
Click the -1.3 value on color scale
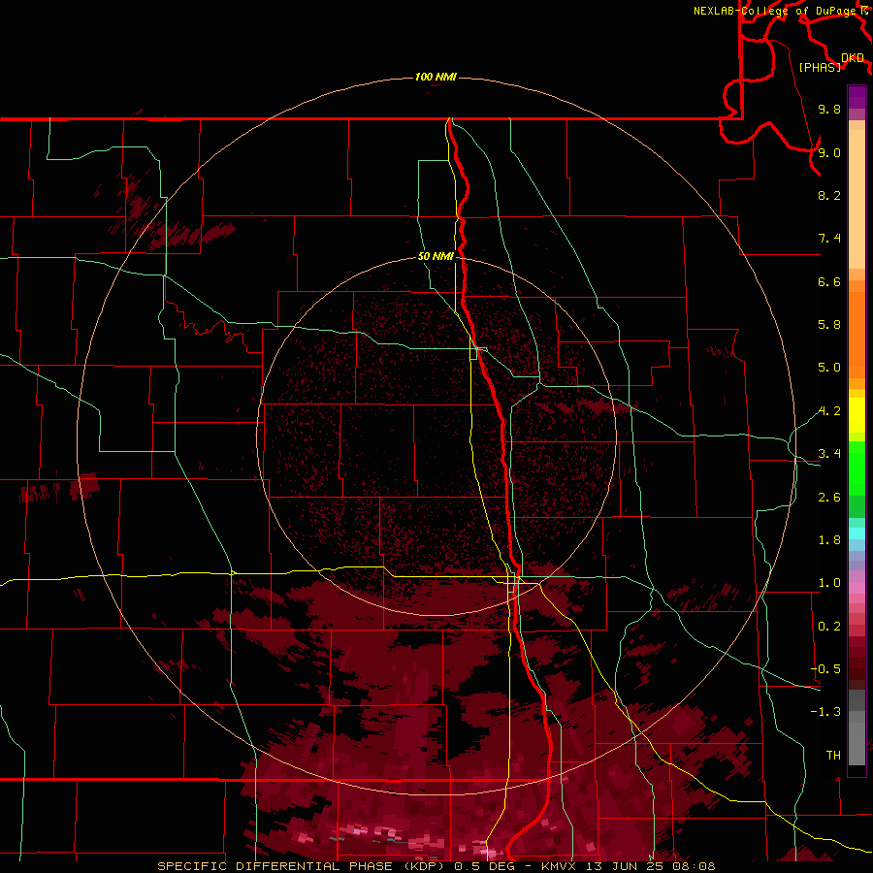coord(825,712)
